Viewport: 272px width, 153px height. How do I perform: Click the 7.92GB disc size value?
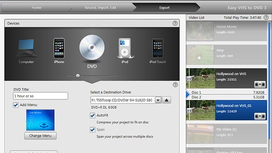pyautogui.click(x=259, y=93)
